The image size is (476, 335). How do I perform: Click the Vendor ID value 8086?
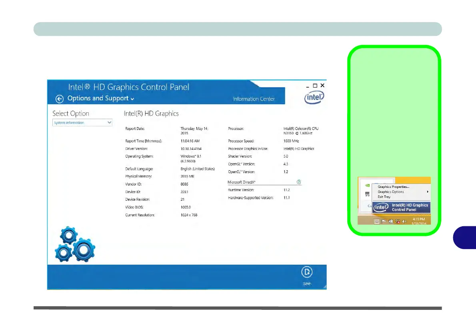click(x=184, y=184)
